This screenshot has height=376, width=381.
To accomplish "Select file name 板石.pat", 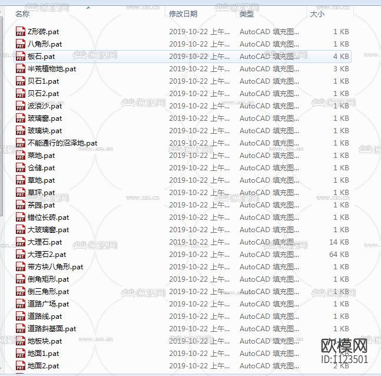I will 41,57.
